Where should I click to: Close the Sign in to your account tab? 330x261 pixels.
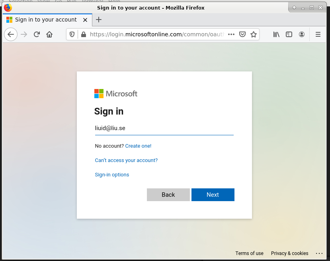(x=85, y=20)
